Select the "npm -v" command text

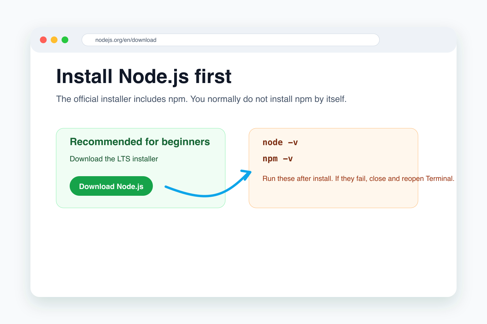point(278,159)
